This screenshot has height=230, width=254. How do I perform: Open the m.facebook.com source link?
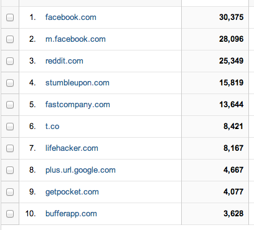tap(75, 39)
